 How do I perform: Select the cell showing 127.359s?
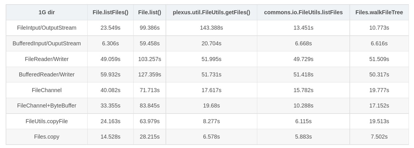(150, 75)
